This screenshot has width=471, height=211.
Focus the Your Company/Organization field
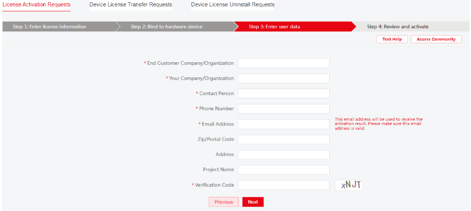pyautogui.click(x=284, y=78)
